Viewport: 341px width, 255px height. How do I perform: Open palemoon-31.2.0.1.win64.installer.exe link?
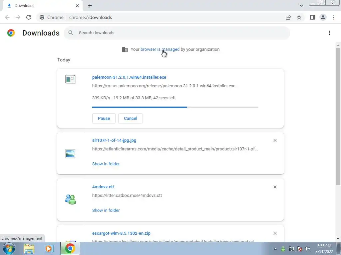coord(129,77)
